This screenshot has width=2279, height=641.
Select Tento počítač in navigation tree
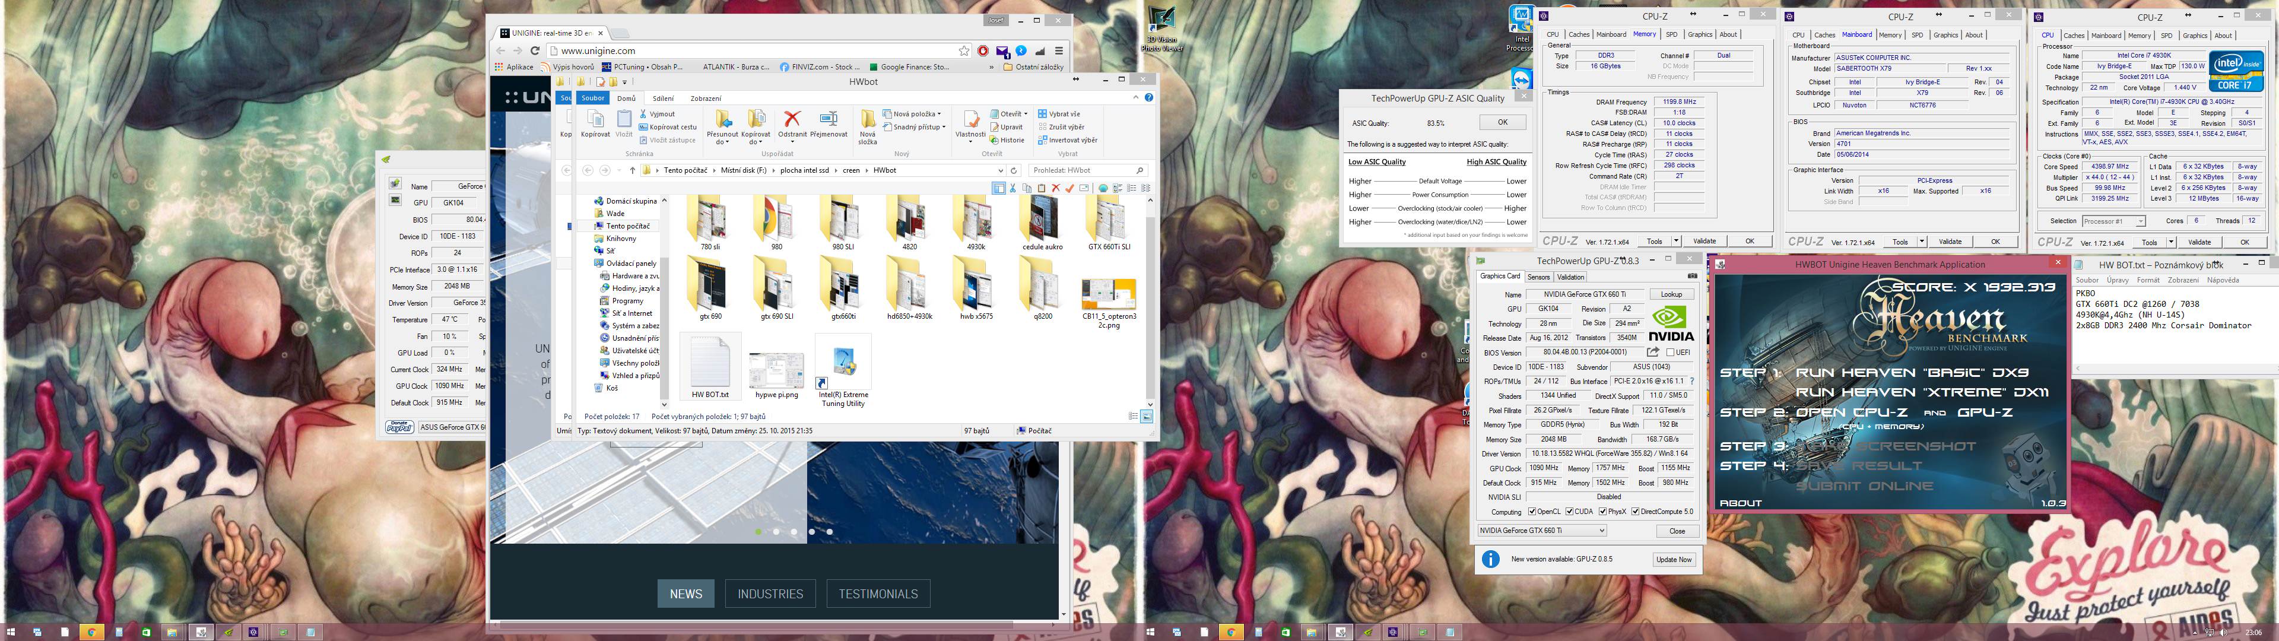pos(627,226)
